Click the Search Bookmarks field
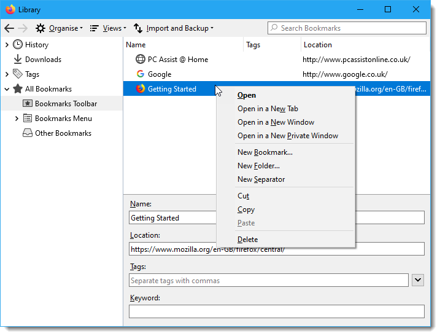Screen dimensions: 440x336 pyautogui.click(x=347, y=28)
